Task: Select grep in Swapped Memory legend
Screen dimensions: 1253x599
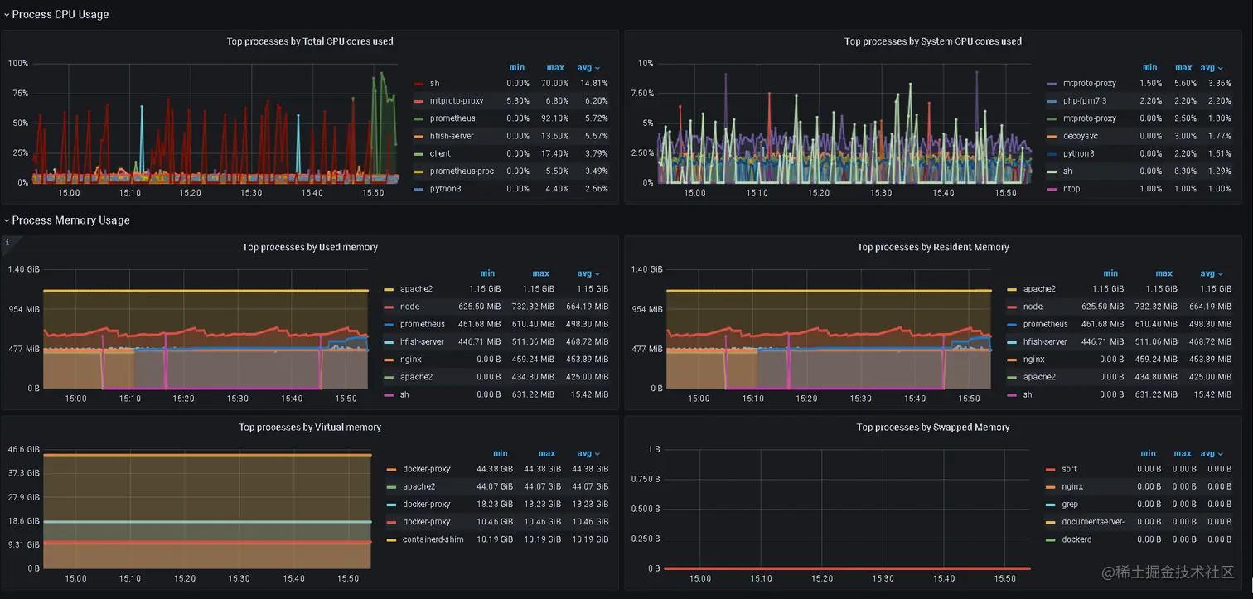Action: pos(1070,505)
